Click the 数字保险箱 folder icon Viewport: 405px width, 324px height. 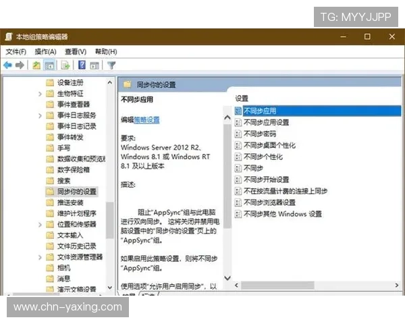pyautogui.click(x=50, y=169)
